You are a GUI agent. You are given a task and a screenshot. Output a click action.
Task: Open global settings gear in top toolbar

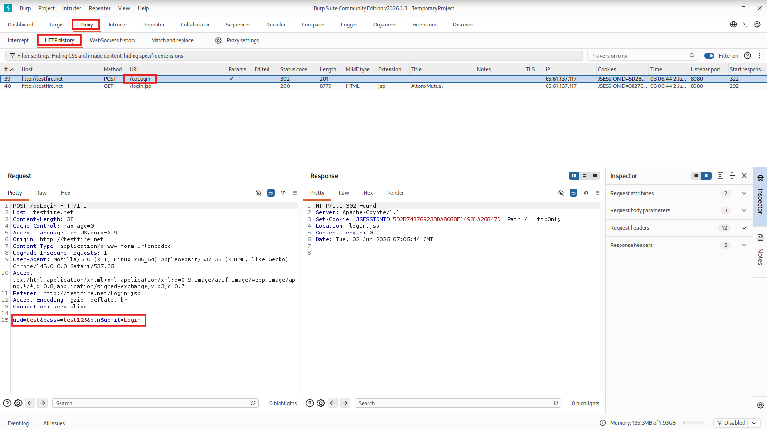coord(757,25)
